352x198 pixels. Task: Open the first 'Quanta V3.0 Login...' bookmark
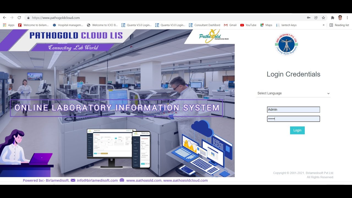point(136,25)
